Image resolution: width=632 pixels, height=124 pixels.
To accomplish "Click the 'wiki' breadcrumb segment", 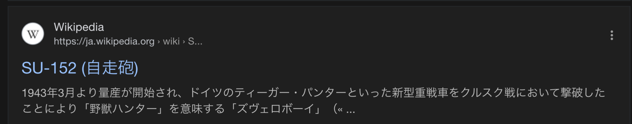I will (x=171, y=41).
